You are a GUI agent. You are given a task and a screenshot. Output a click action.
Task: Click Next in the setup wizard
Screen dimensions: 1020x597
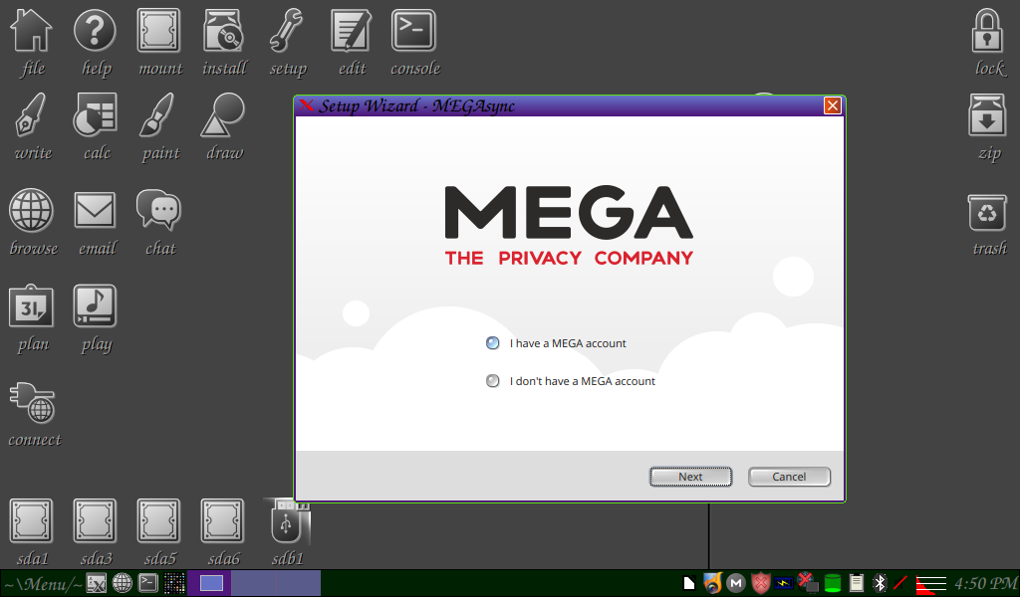(690, 477)
